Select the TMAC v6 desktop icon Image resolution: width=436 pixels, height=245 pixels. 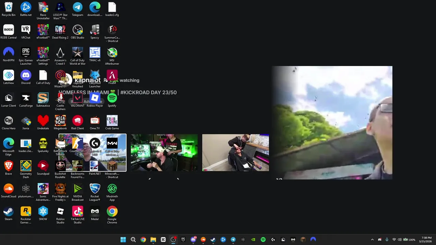(95, 55)
